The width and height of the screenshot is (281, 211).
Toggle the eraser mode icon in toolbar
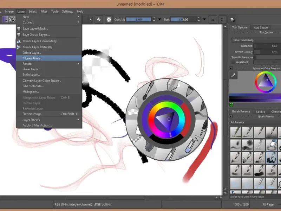click(x=99, y=19)
